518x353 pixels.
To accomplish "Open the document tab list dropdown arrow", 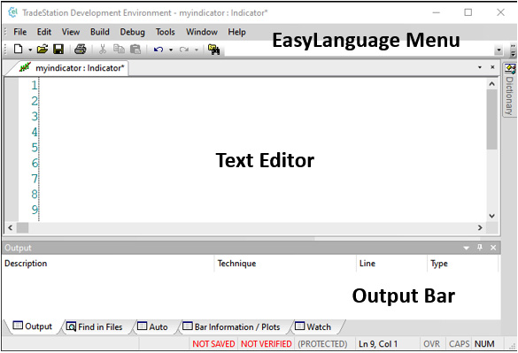I will click(480, 67).
